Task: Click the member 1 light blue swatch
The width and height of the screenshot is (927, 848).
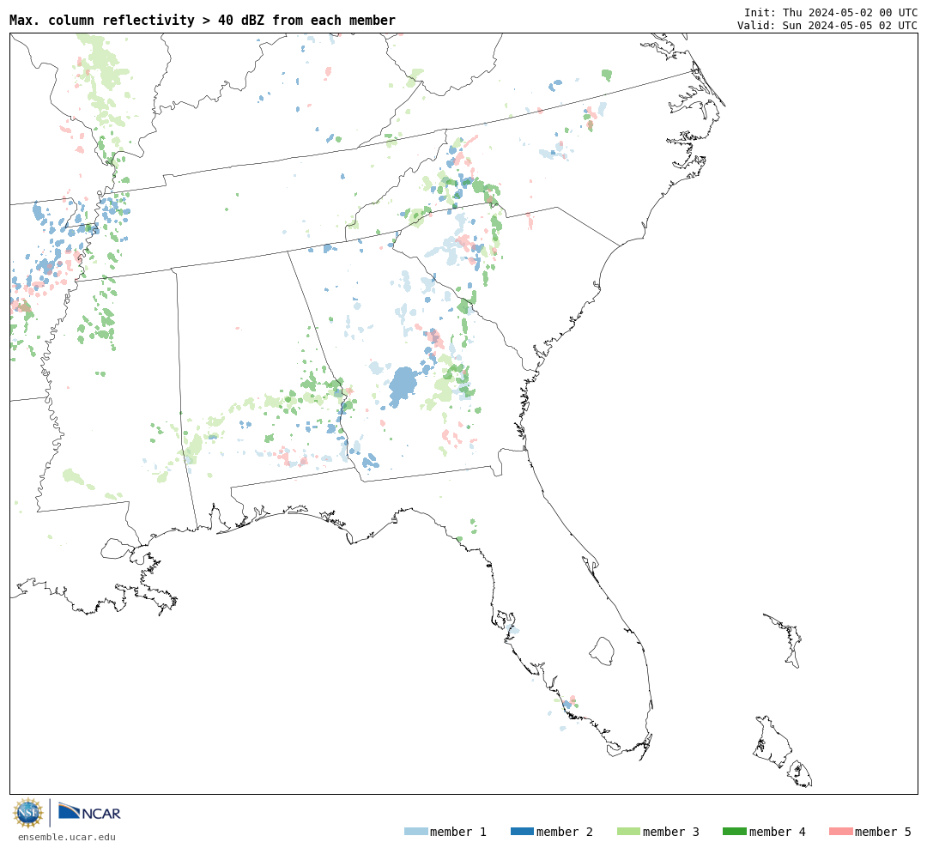Action: 415,832
